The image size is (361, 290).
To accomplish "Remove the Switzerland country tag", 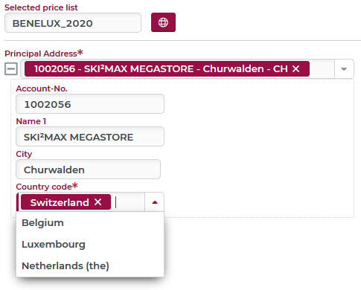I will coord(98,202).
